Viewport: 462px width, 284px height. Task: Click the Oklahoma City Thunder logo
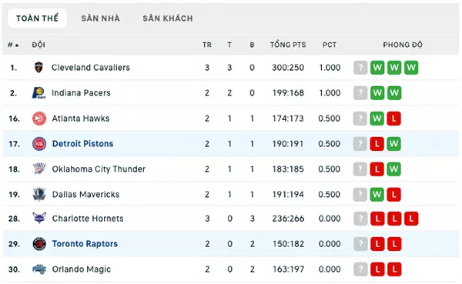(39, 169)
